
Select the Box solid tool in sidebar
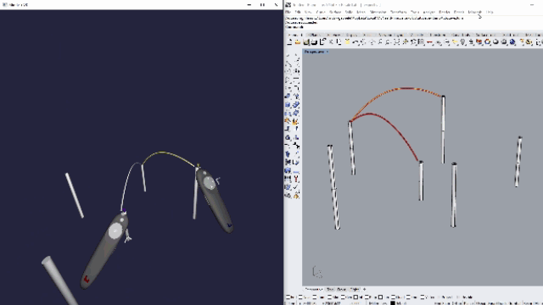point(288,104)
